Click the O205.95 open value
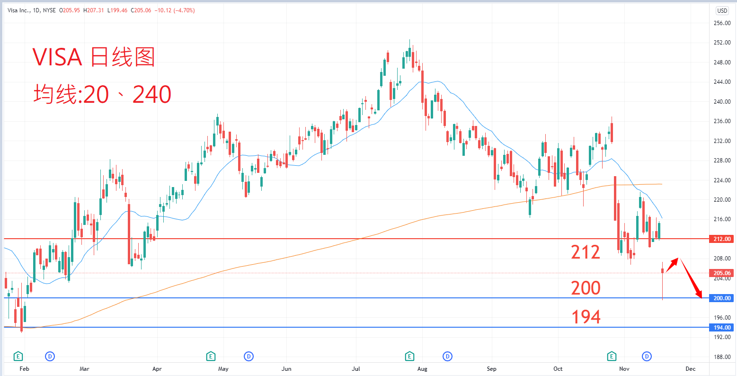 (x=70, y=10)
